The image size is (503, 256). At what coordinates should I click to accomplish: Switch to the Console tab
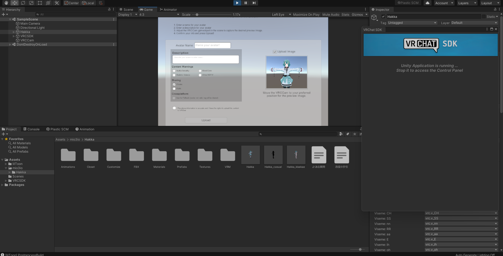click(31, 129)
